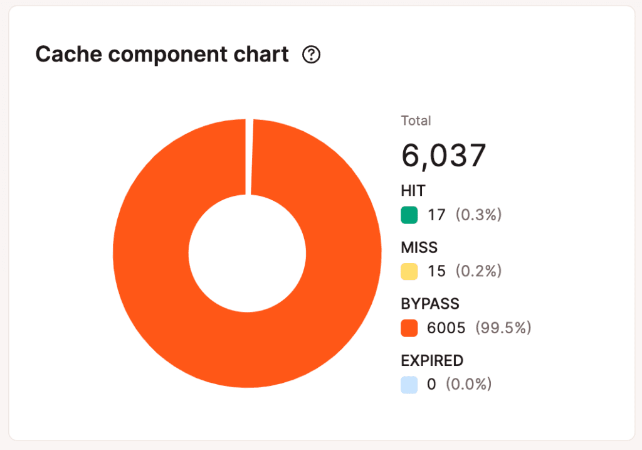Viewport: 642px width, 450px height.
Task: Select the MISS legend label
Action: tap(419, 247)
